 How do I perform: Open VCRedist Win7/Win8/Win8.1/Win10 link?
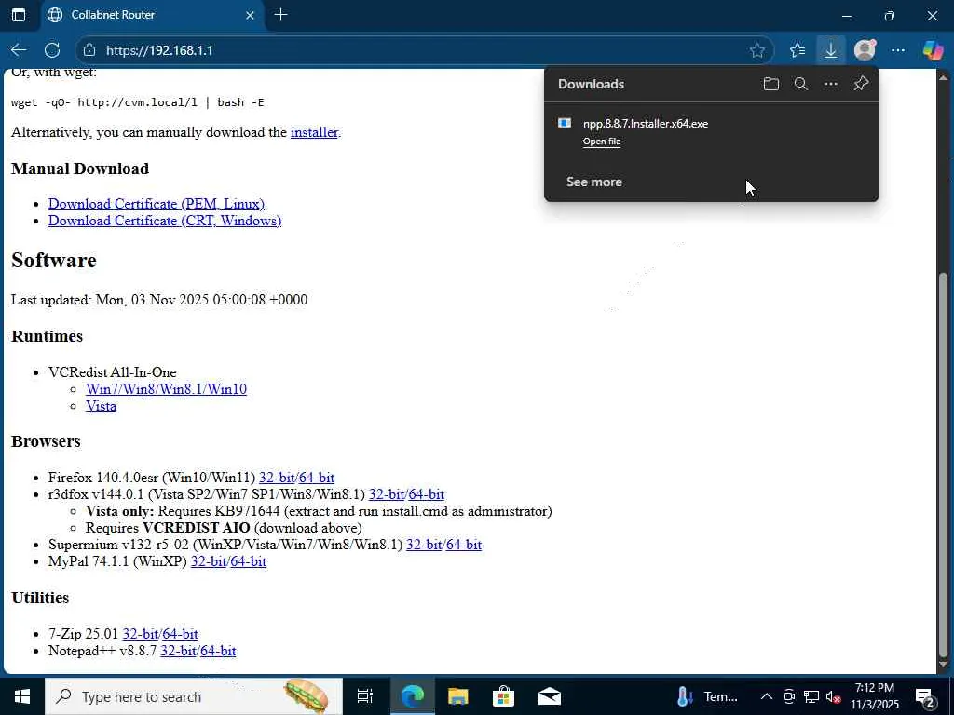[x=166, y=389]
